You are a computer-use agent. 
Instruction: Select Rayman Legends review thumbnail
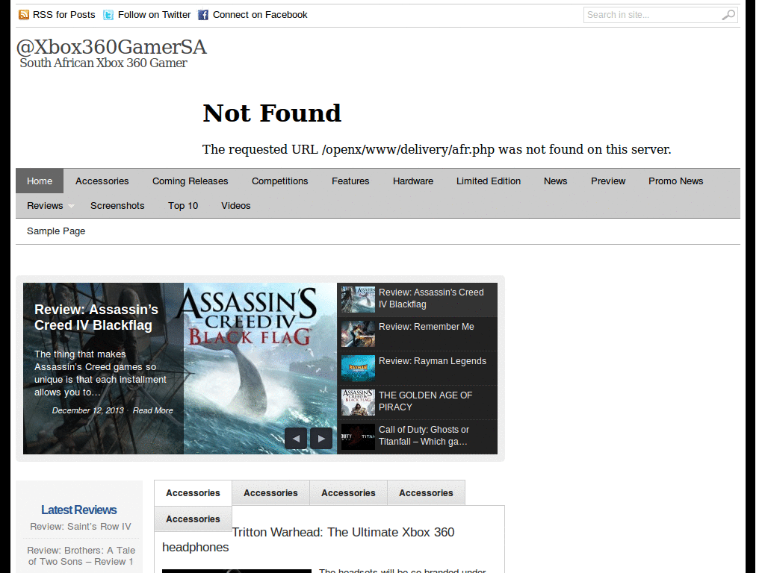point(358,368)
